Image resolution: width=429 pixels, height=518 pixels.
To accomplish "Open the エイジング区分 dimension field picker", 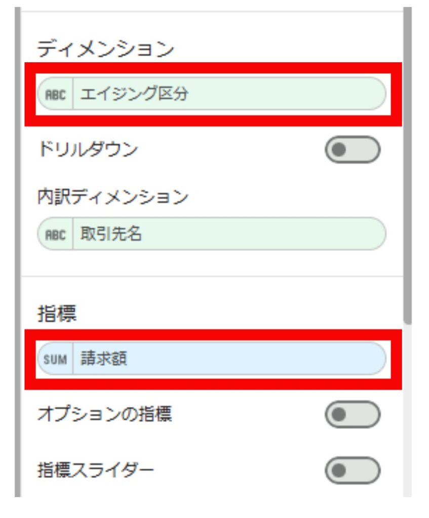I will pos(228,94).
